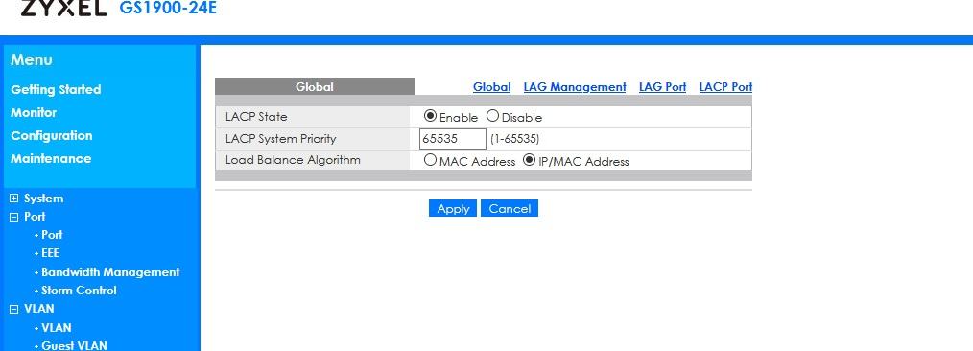
Task: Open Bandwidth Management item
Action: pos(110,272)
